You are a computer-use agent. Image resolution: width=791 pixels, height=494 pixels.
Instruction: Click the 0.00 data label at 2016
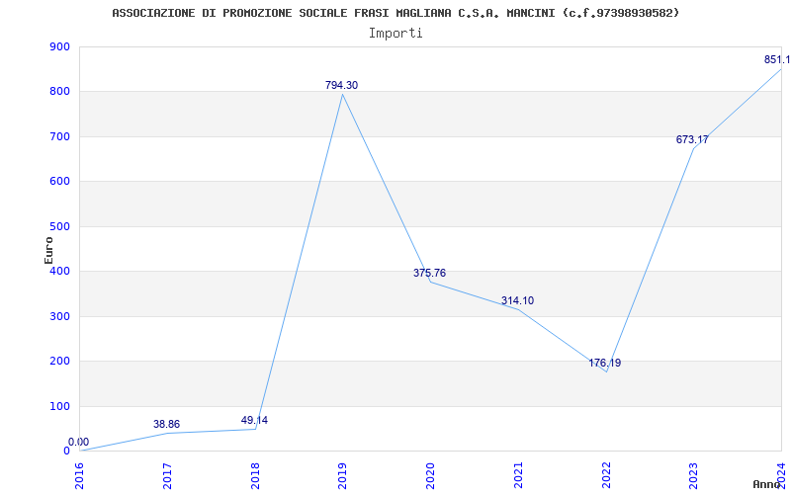coord(79,442)
